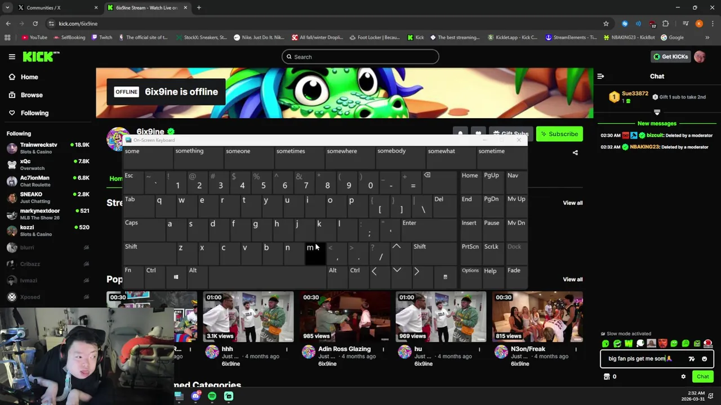The height and width of the screenshot is (405, 721).
Task: Click the Kick search field
Action: coord(360,57)
